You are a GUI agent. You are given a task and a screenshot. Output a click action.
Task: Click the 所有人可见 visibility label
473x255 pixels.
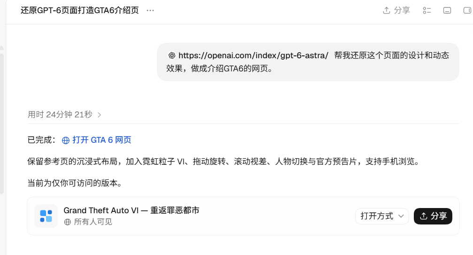tap(93, 222)
